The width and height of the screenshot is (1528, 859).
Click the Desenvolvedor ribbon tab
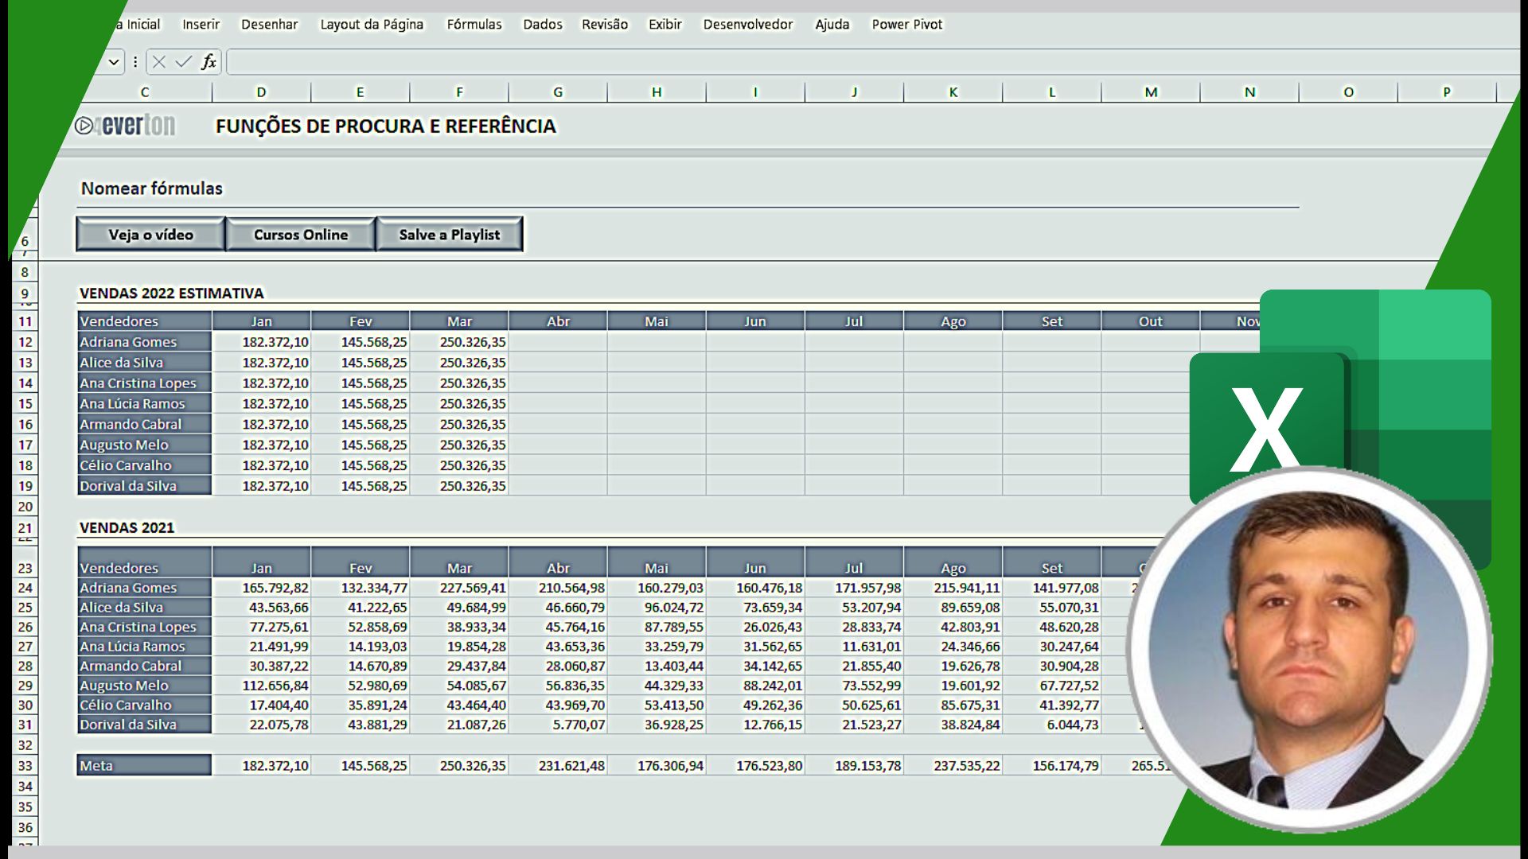746,23
